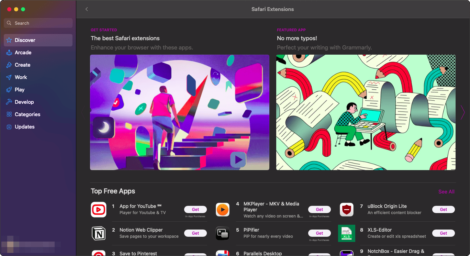Switch to the Categories section
470x256 pixels.
pyautogui.click(x=27, y=114)
